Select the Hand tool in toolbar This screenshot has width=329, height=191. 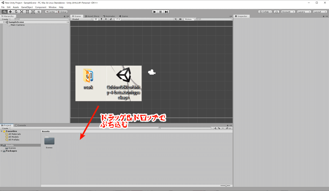(4, 12)
